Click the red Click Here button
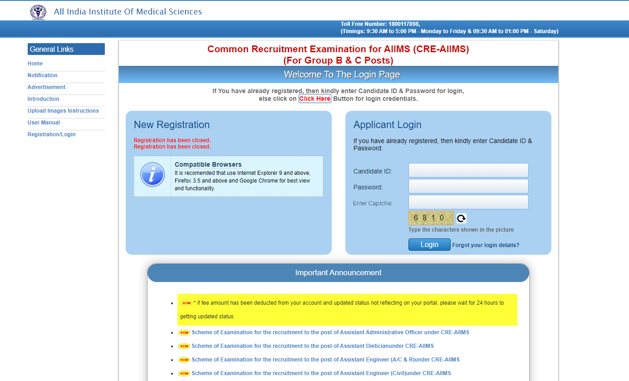This screenshot has height=381, width=629. (x=314, y=99)
